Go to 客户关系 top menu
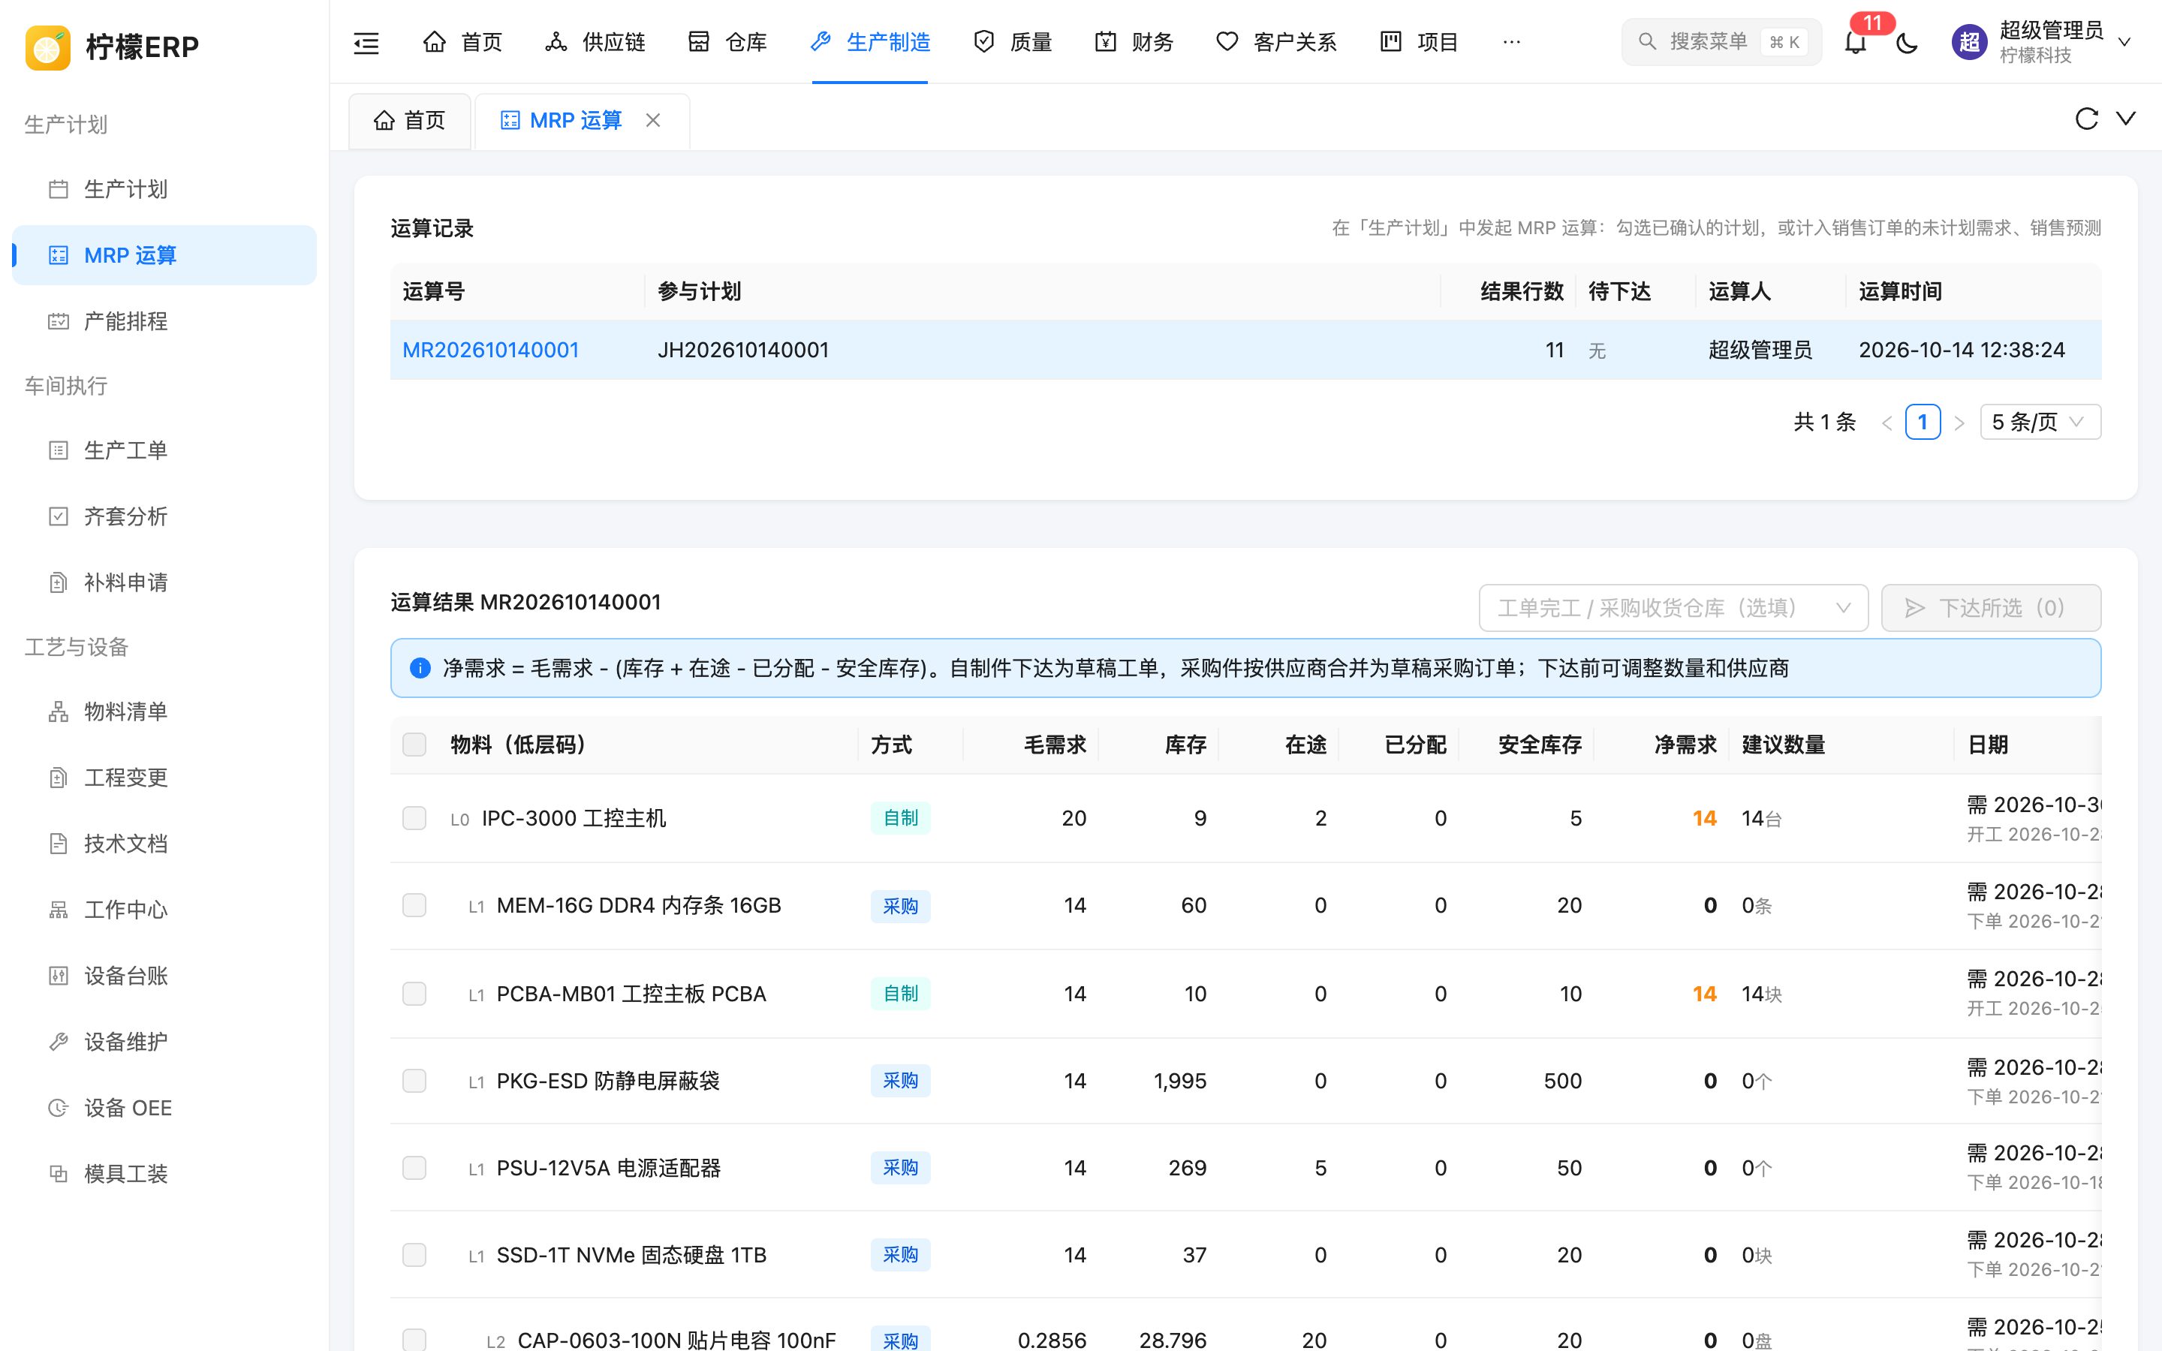This screenshot has height=1351, width=2162. coord(1275,42)
